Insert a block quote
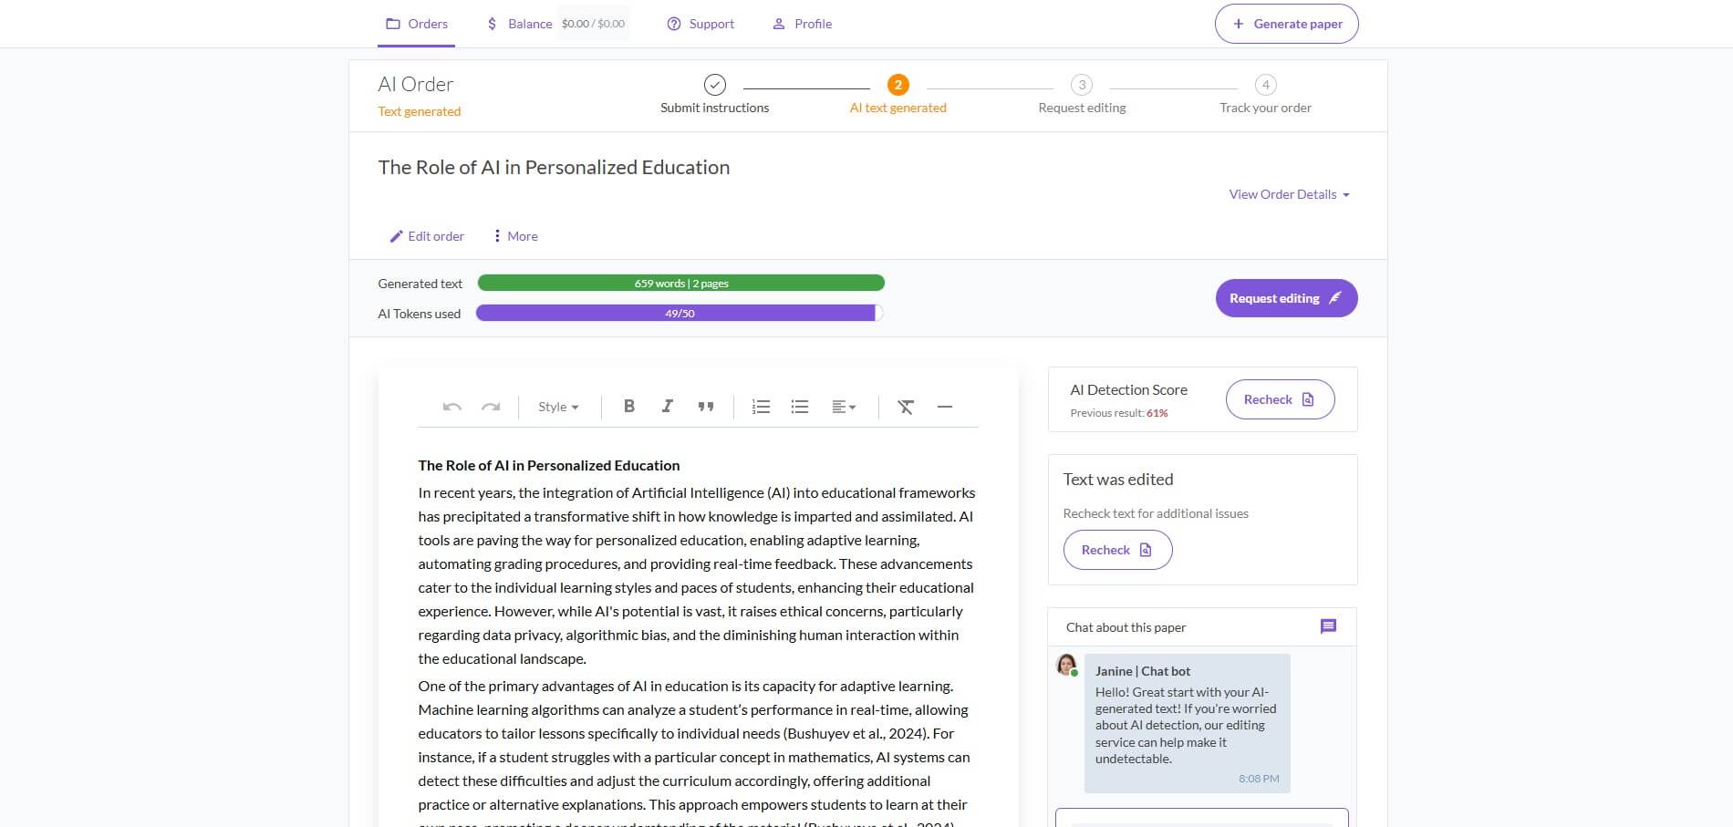The width and height of the screenshot is (1733, 827). 705,407
